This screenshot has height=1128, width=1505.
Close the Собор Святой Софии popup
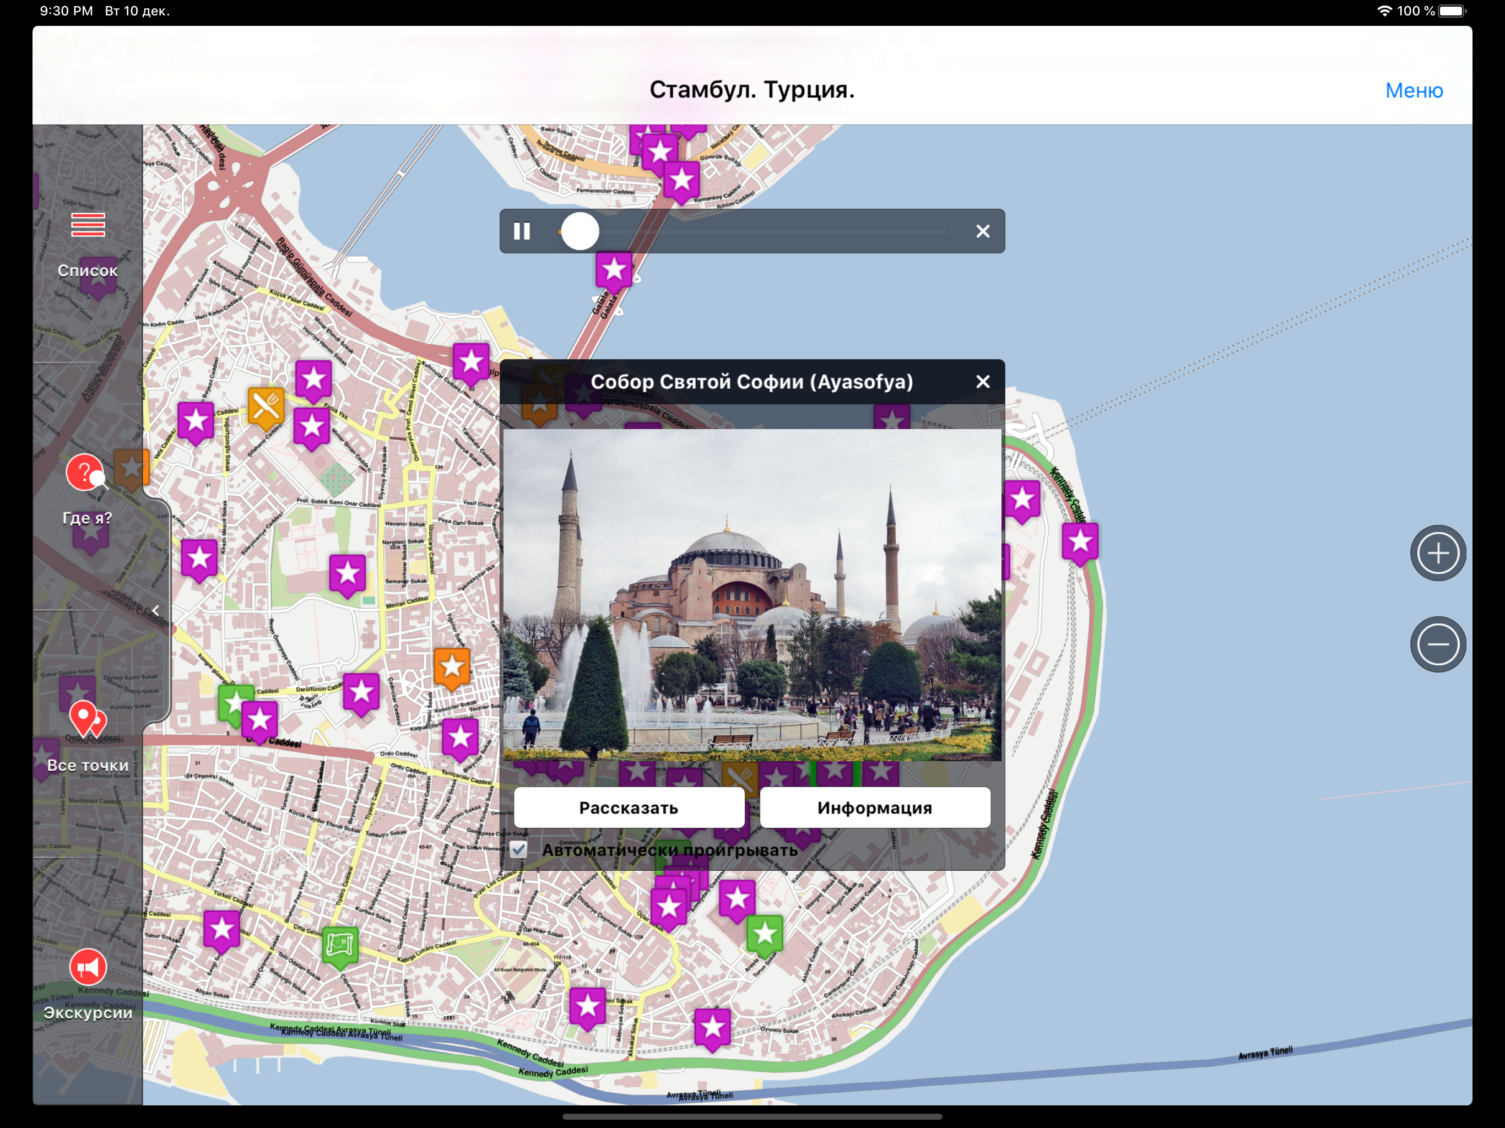[982, 382]
